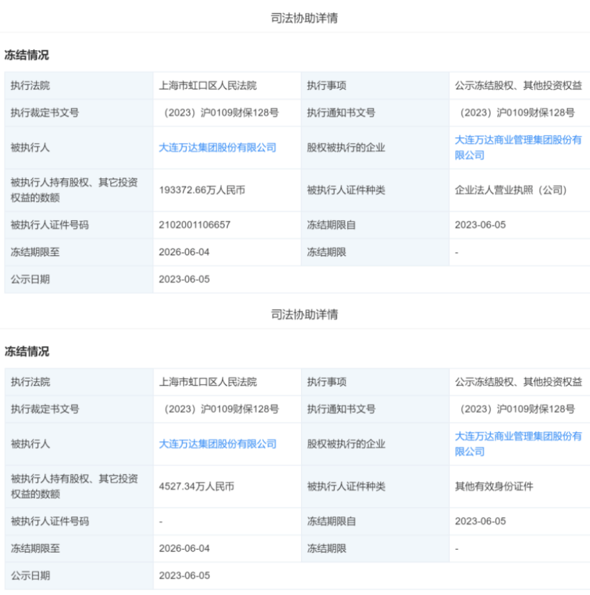Click 上海市虹口区人民法院 in the upper table
This screenshot has height=595, width=590.
click(208, 86)
